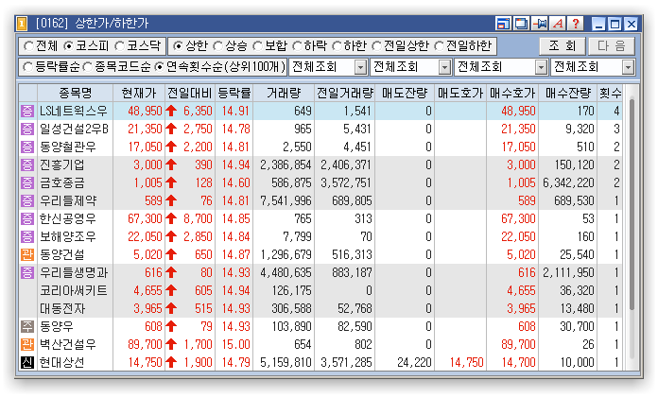Sort by 종목코드순 radio option
658x398 pixels.
88,67
